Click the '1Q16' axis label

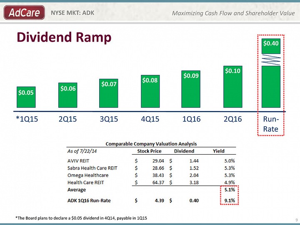(191, 119)
